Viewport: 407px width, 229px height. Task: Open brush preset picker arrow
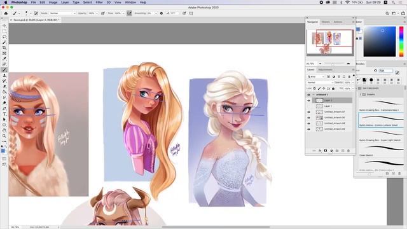click(x=31, y=13)
